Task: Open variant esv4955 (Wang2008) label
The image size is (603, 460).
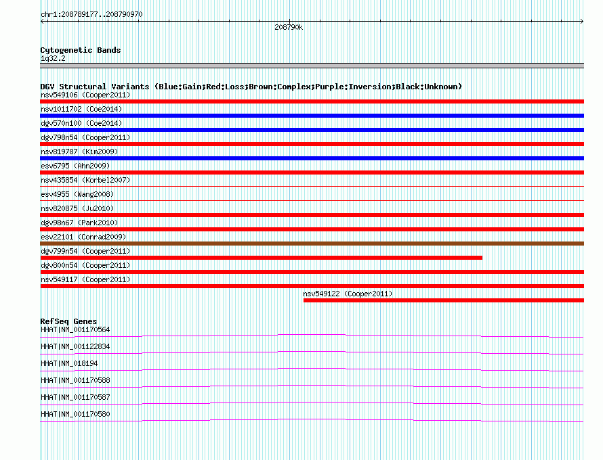Action: coord(77,194)
